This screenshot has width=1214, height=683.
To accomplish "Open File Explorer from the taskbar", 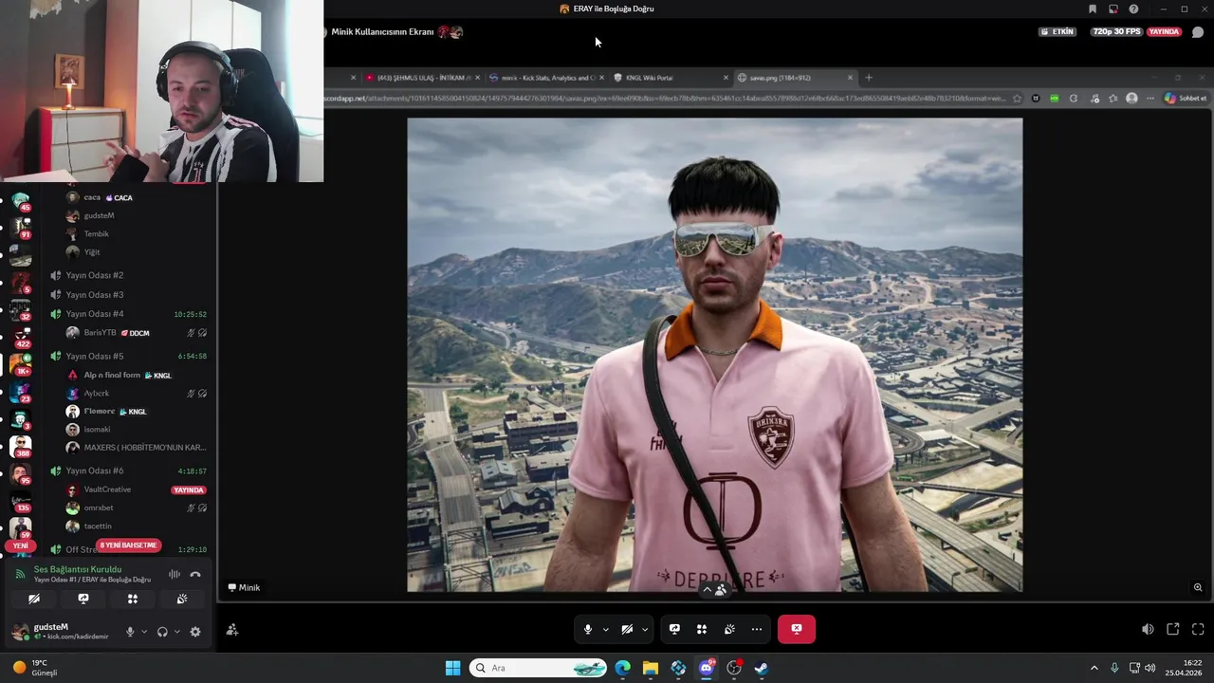I will pyautogui.click(x=650, y=668).
